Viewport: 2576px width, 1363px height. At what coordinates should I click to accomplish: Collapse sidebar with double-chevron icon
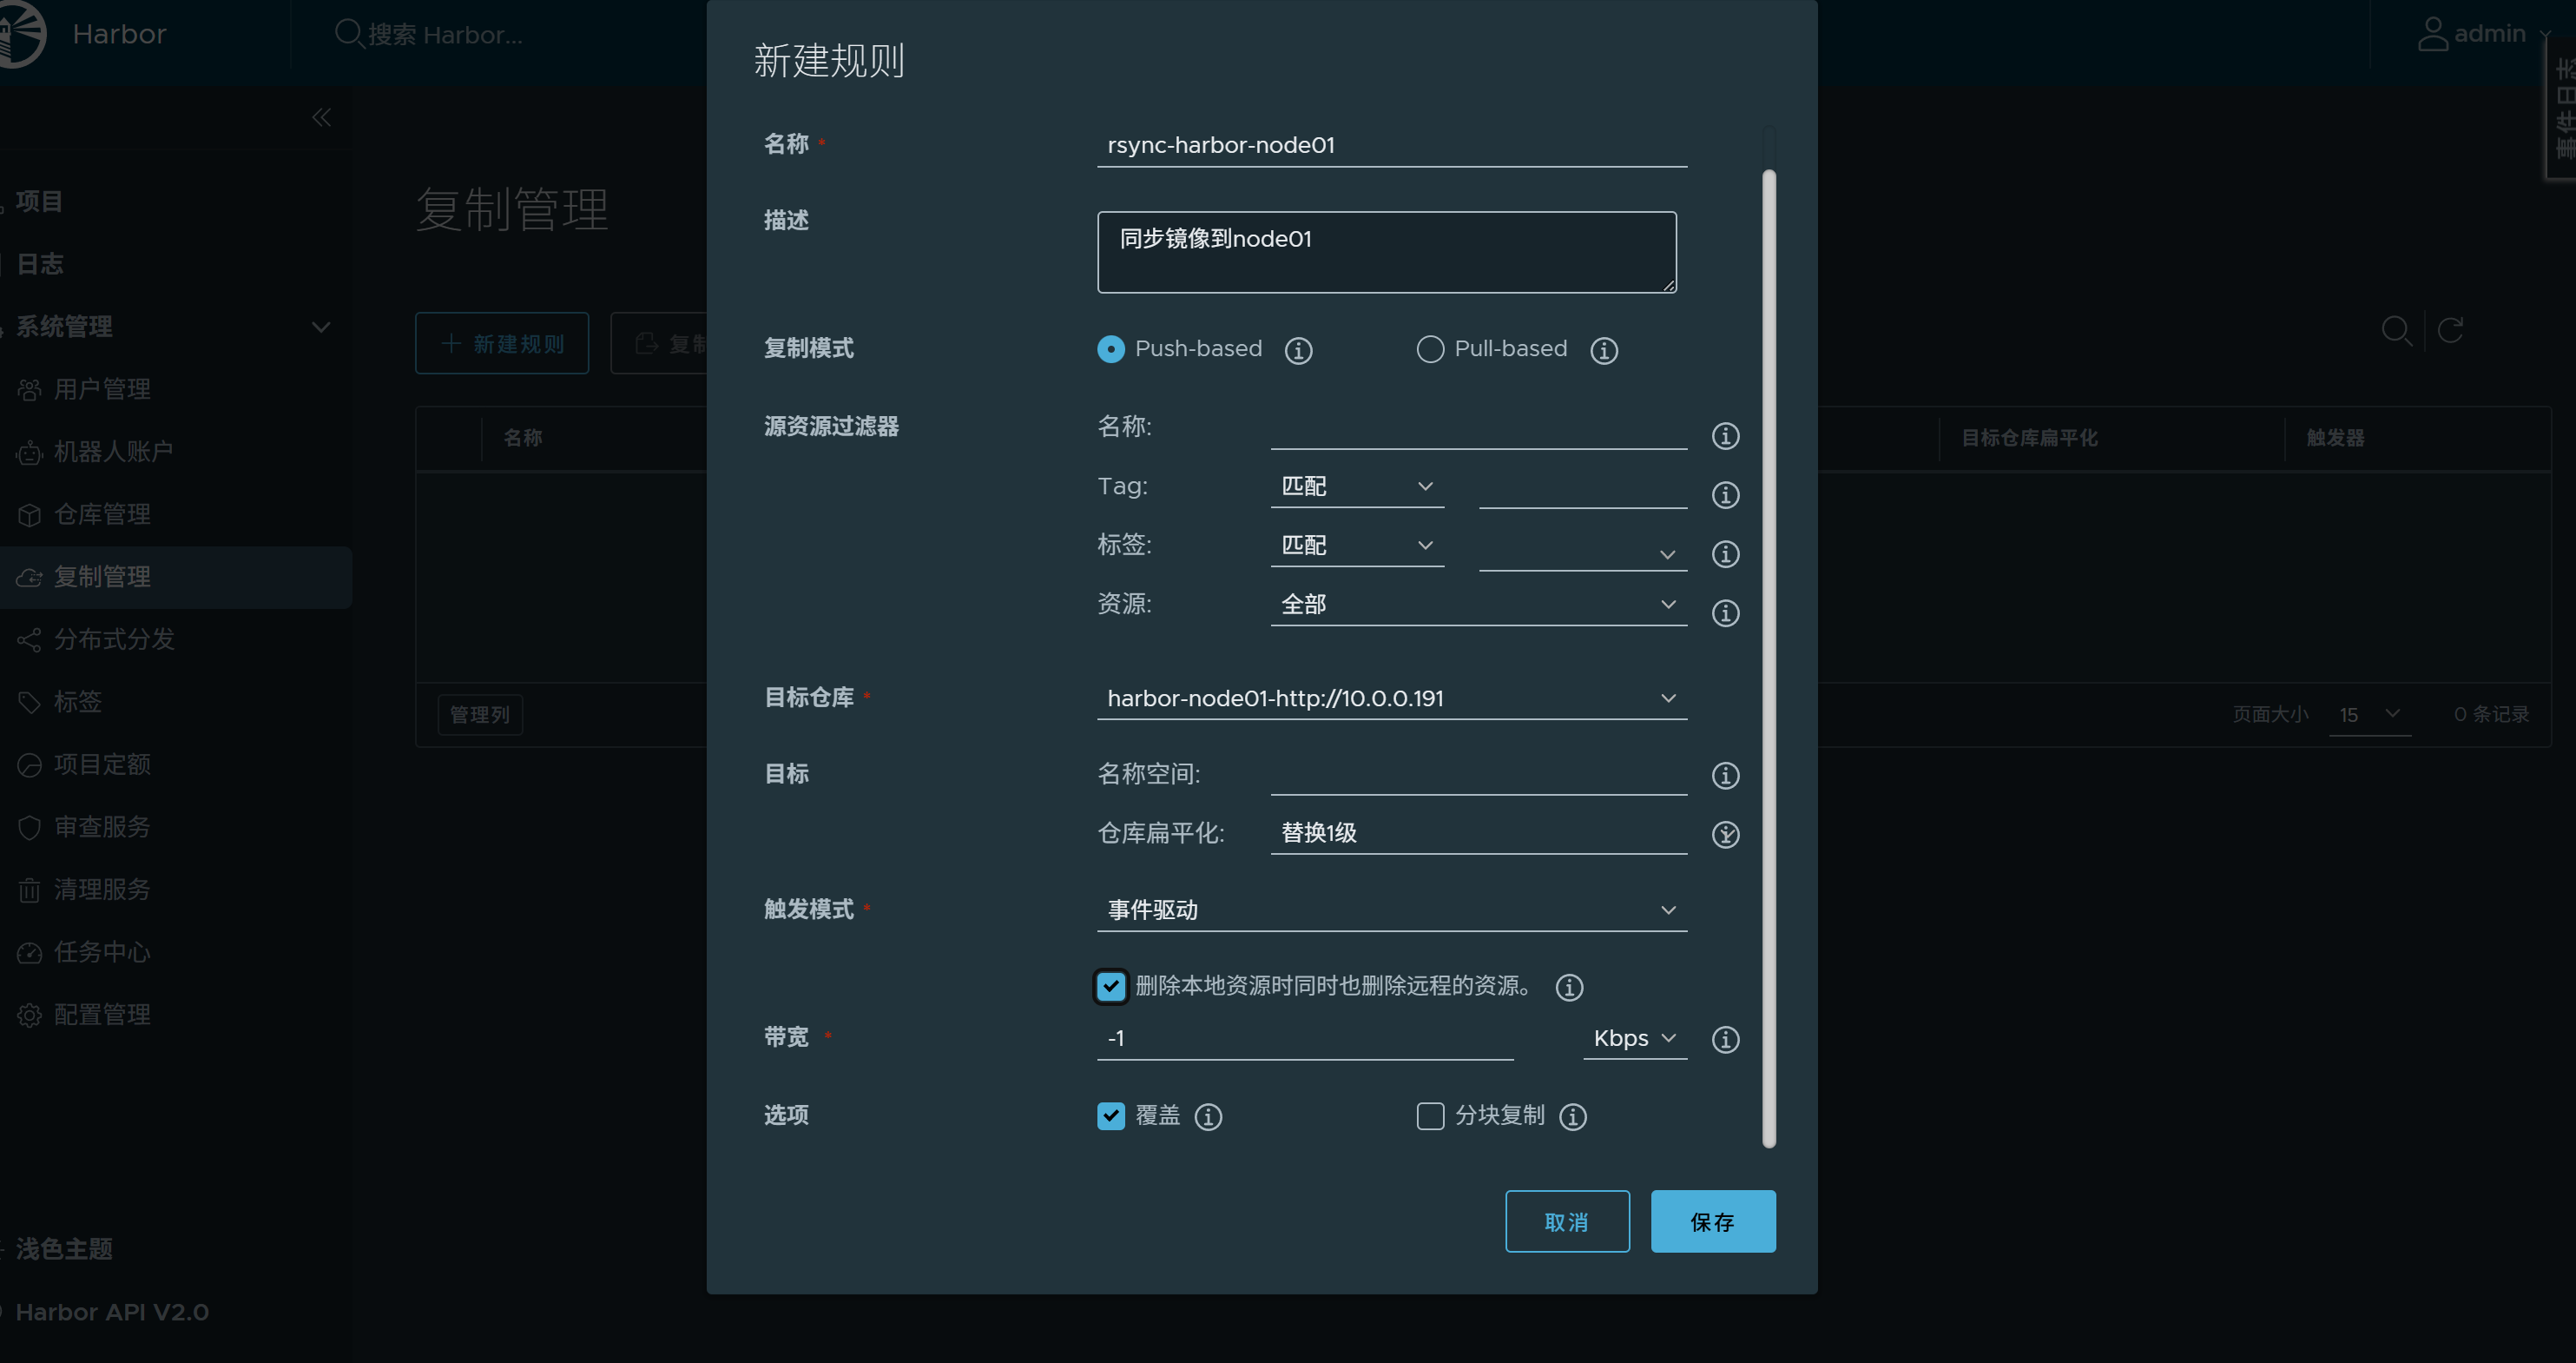[321, 118]
